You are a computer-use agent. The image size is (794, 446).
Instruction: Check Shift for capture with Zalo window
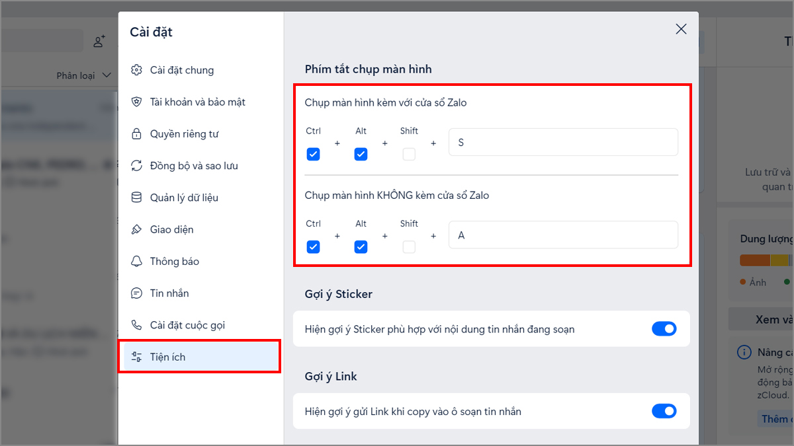[x=409, y=154]
